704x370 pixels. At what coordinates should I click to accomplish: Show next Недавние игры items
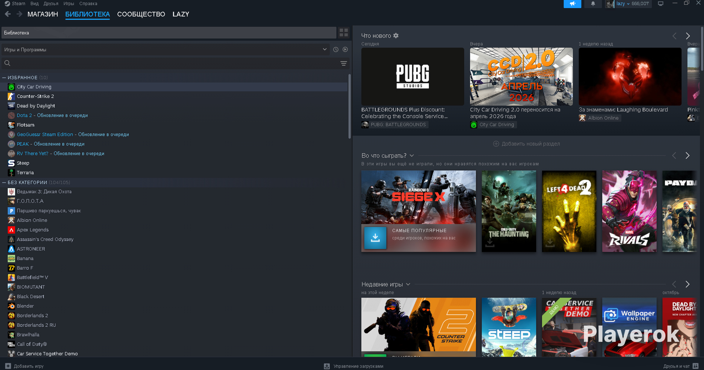[x=688, y=284]
